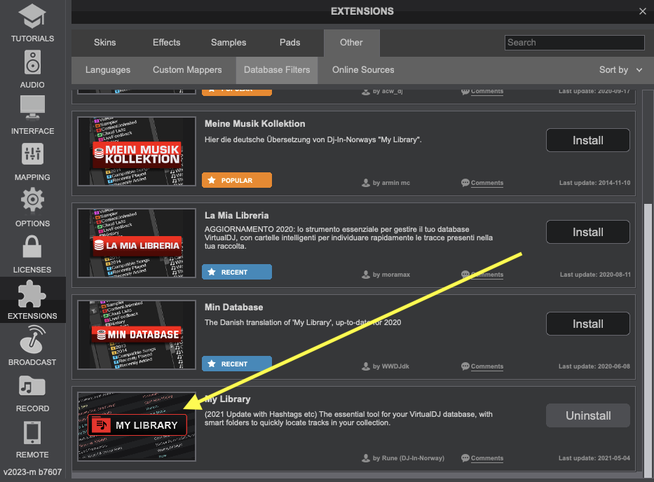Viewport: 654px width, 482px height.
Task: Open the Tutorials section icon
Action: tap(32, 17)
